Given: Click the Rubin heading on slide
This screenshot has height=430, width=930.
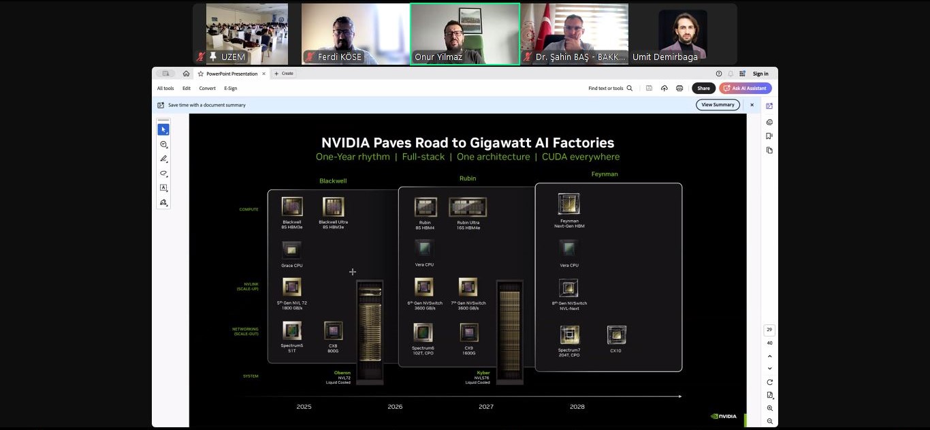Looking at the screenshot, I should (468, 179).
